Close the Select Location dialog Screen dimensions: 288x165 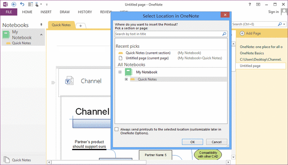click(225, 15)
